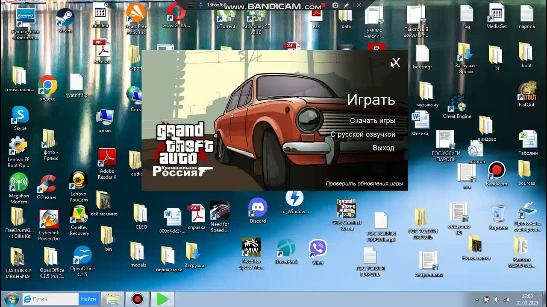
Task: Open Cheat Engine desktop icon
Action: click(457, 107)
